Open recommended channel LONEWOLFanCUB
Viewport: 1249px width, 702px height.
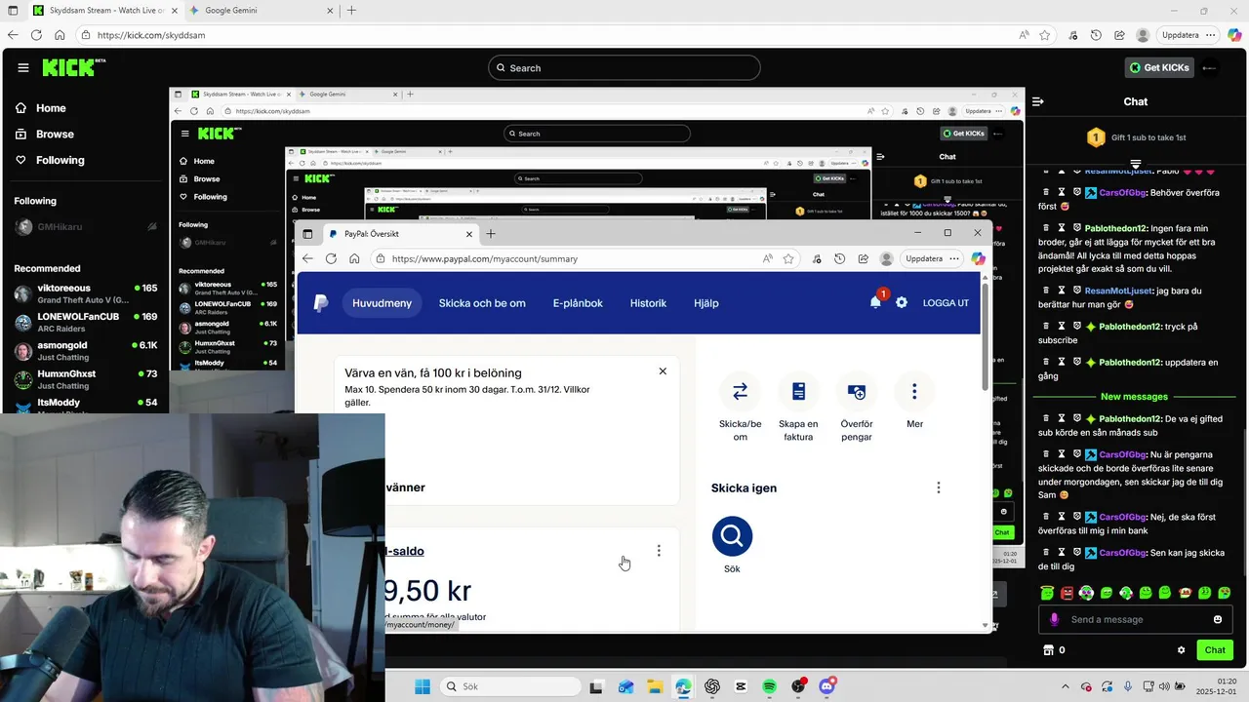tap(86, 322)
